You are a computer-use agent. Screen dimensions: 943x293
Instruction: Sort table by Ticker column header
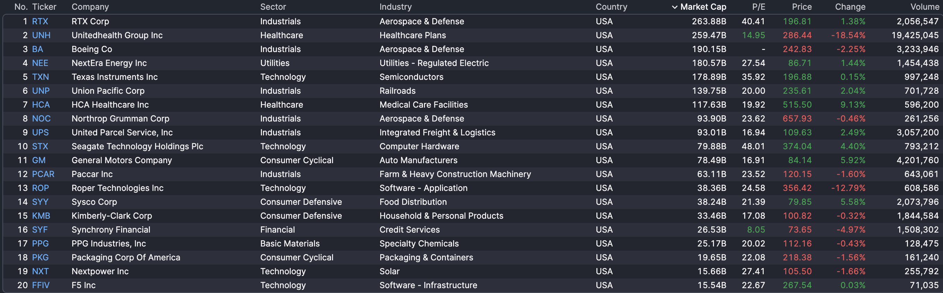pos(44,7)
